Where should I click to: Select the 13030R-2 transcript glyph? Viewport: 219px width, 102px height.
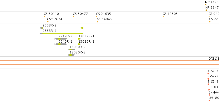72,50
